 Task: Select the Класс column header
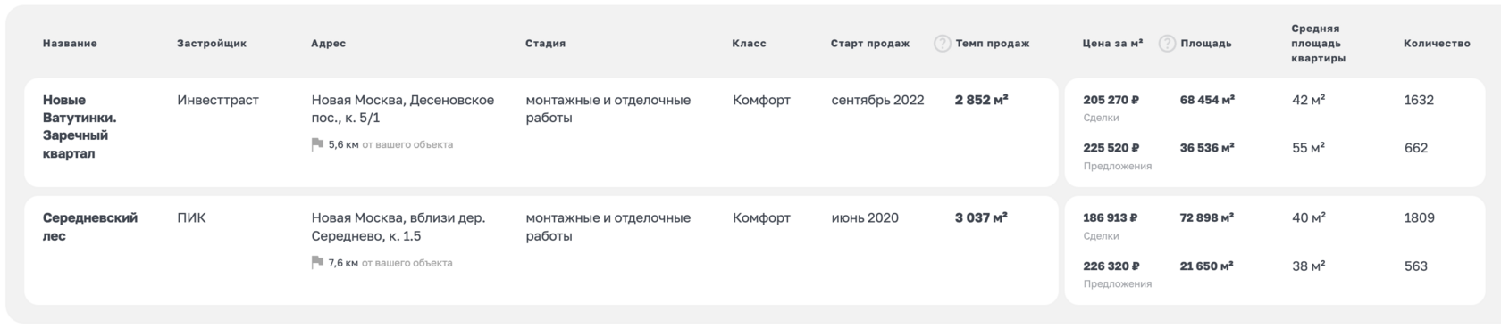pyautogui.click(x=749, y=43)
